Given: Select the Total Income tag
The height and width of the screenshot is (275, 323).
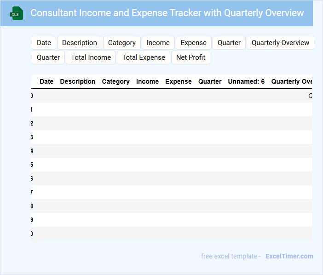Looking at the screenshot, I should (91, 57).
